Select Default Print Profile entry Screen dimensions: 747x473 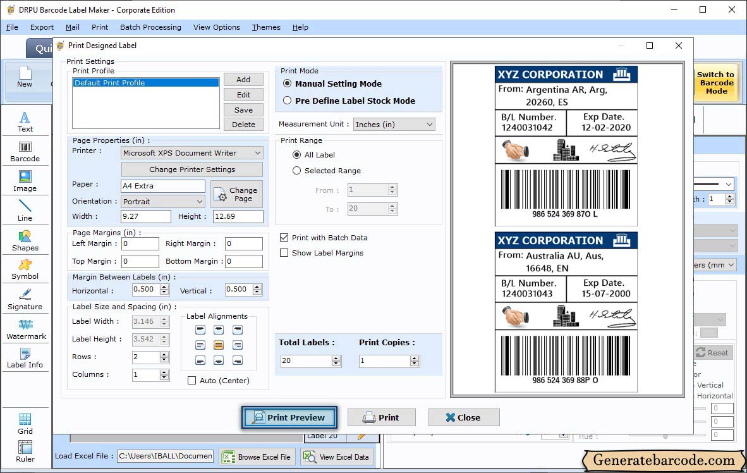145,82
